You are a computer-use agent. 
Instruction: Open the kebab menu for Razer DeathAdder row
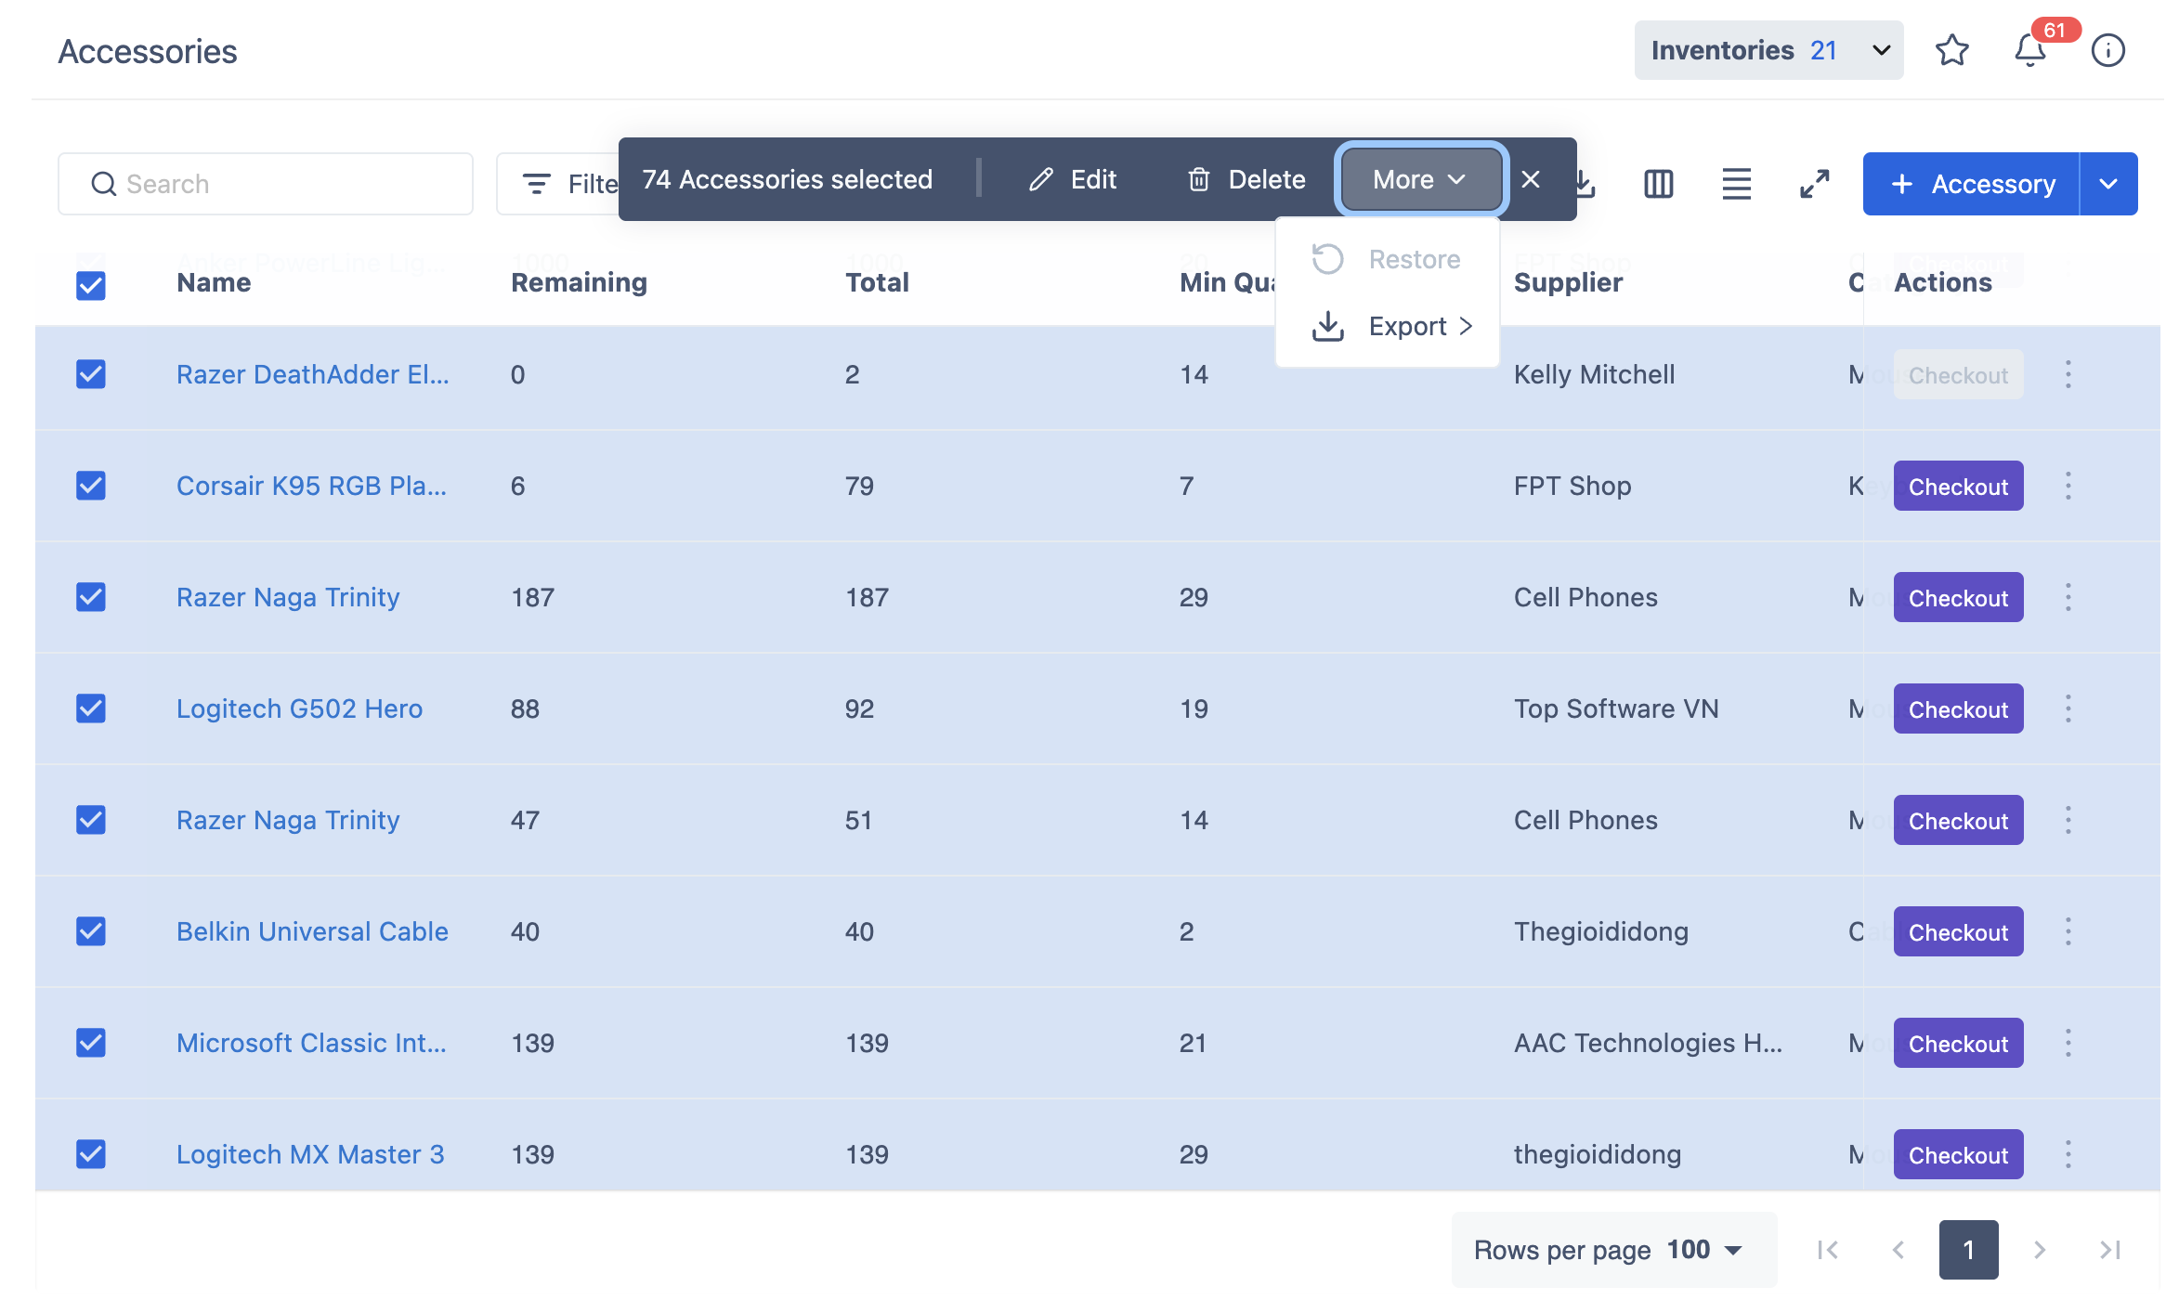(2068, 374)
